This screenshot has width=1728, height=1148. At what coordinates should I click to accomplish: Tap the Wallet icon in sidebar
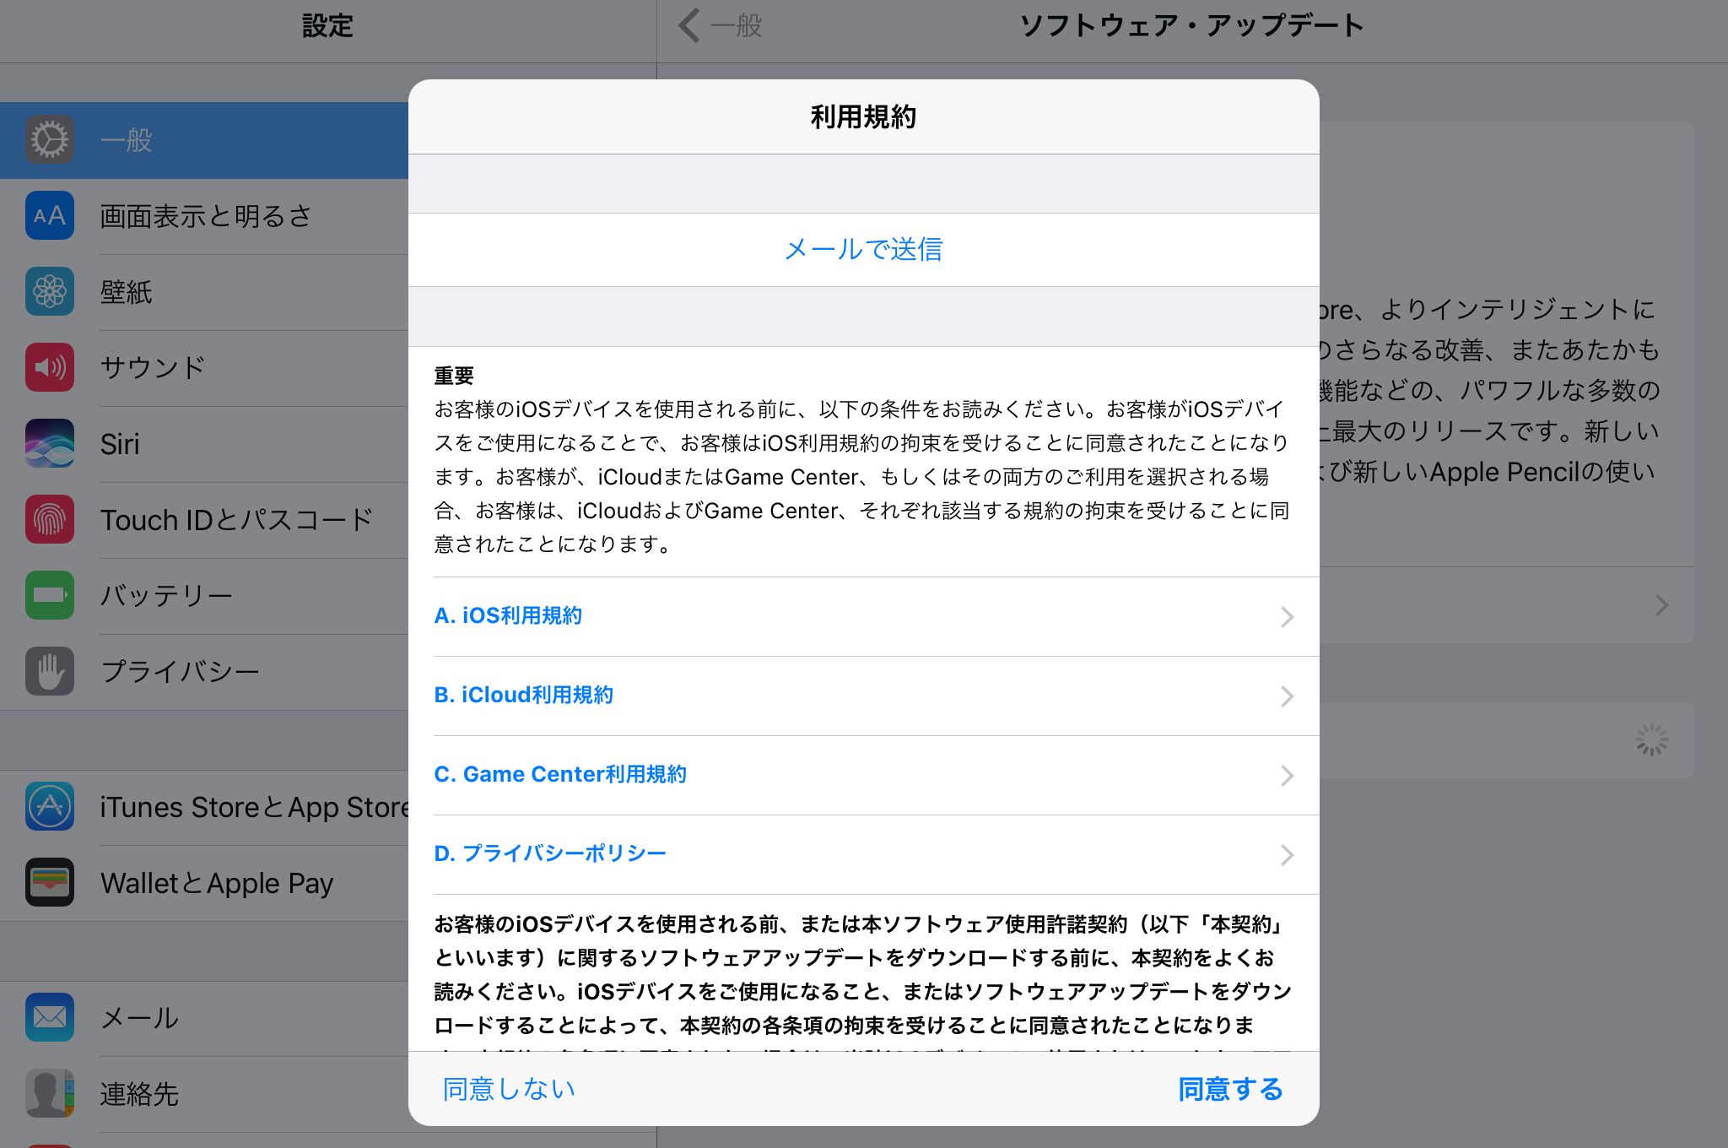(50, 883)
